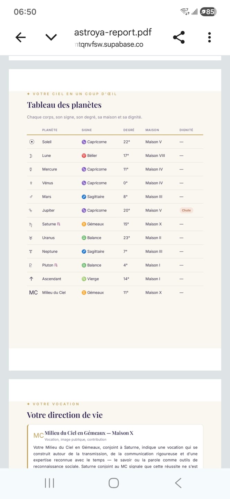Tap the Balance icon in Uranus row

coord(84,238)
